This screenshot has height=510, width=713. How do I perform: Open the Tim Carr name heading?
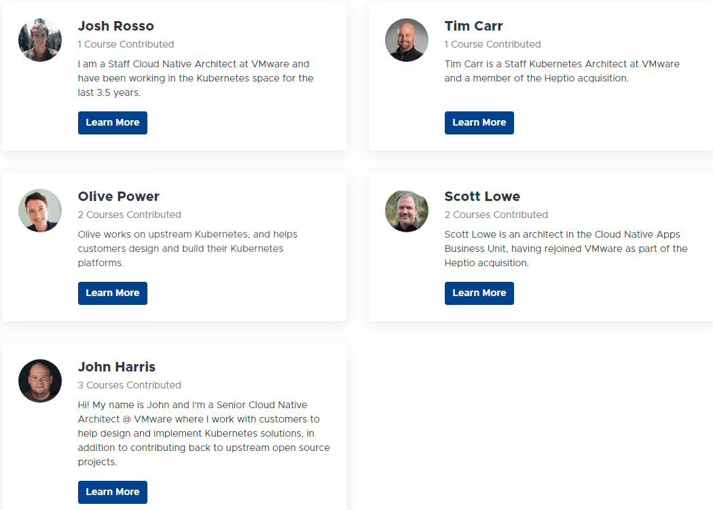tap(473, 26)
